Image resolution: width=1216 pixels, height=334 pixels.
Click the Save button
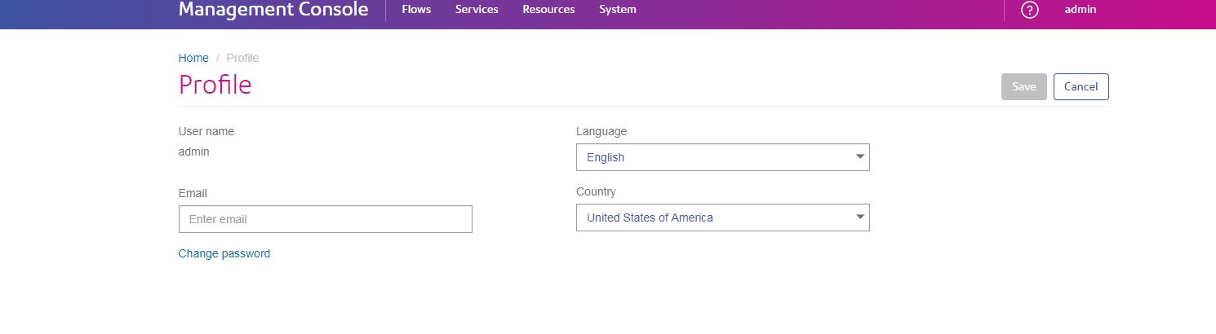tap(1024, 86)
